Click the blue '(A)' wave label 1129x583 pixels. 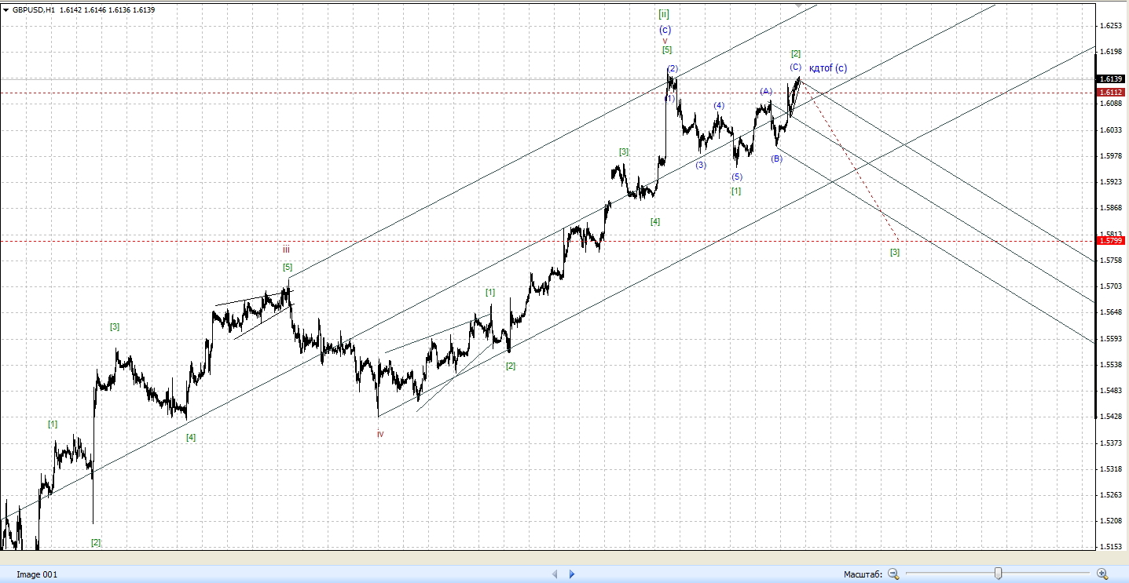(x=766, y=91)
